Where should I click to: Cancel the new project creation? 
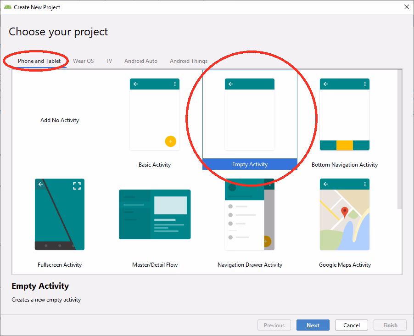point(351,325)
